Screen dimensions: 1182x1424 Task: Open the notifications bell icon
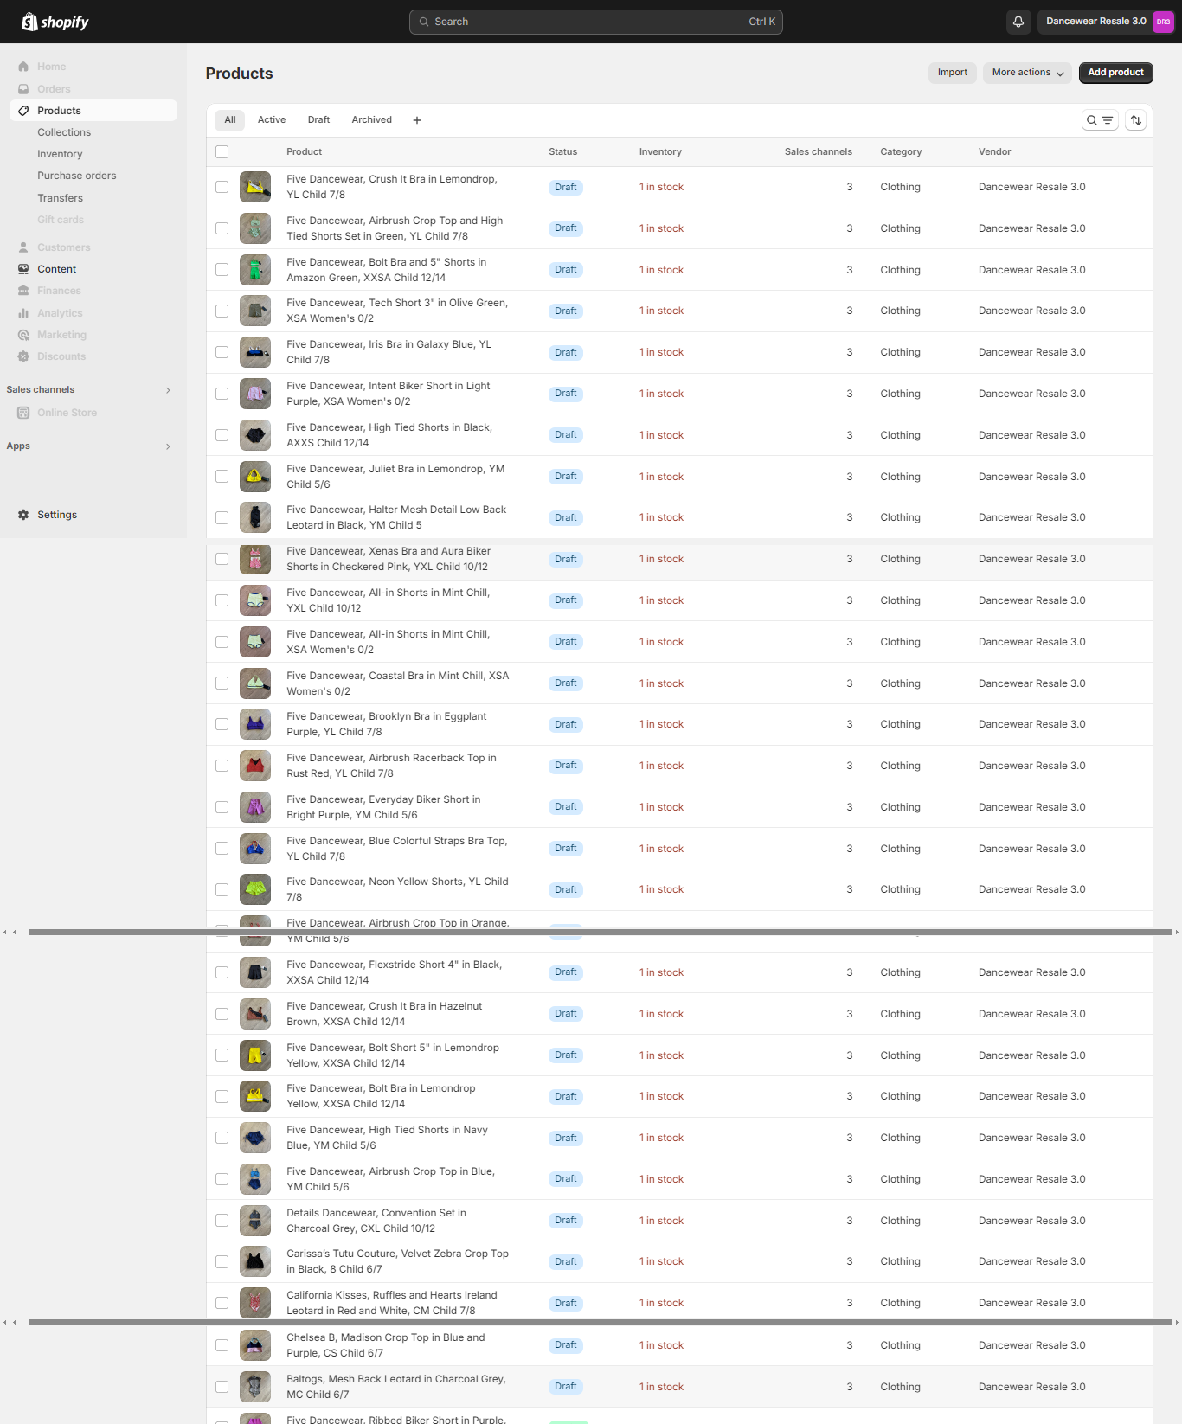coord(1018,22)
